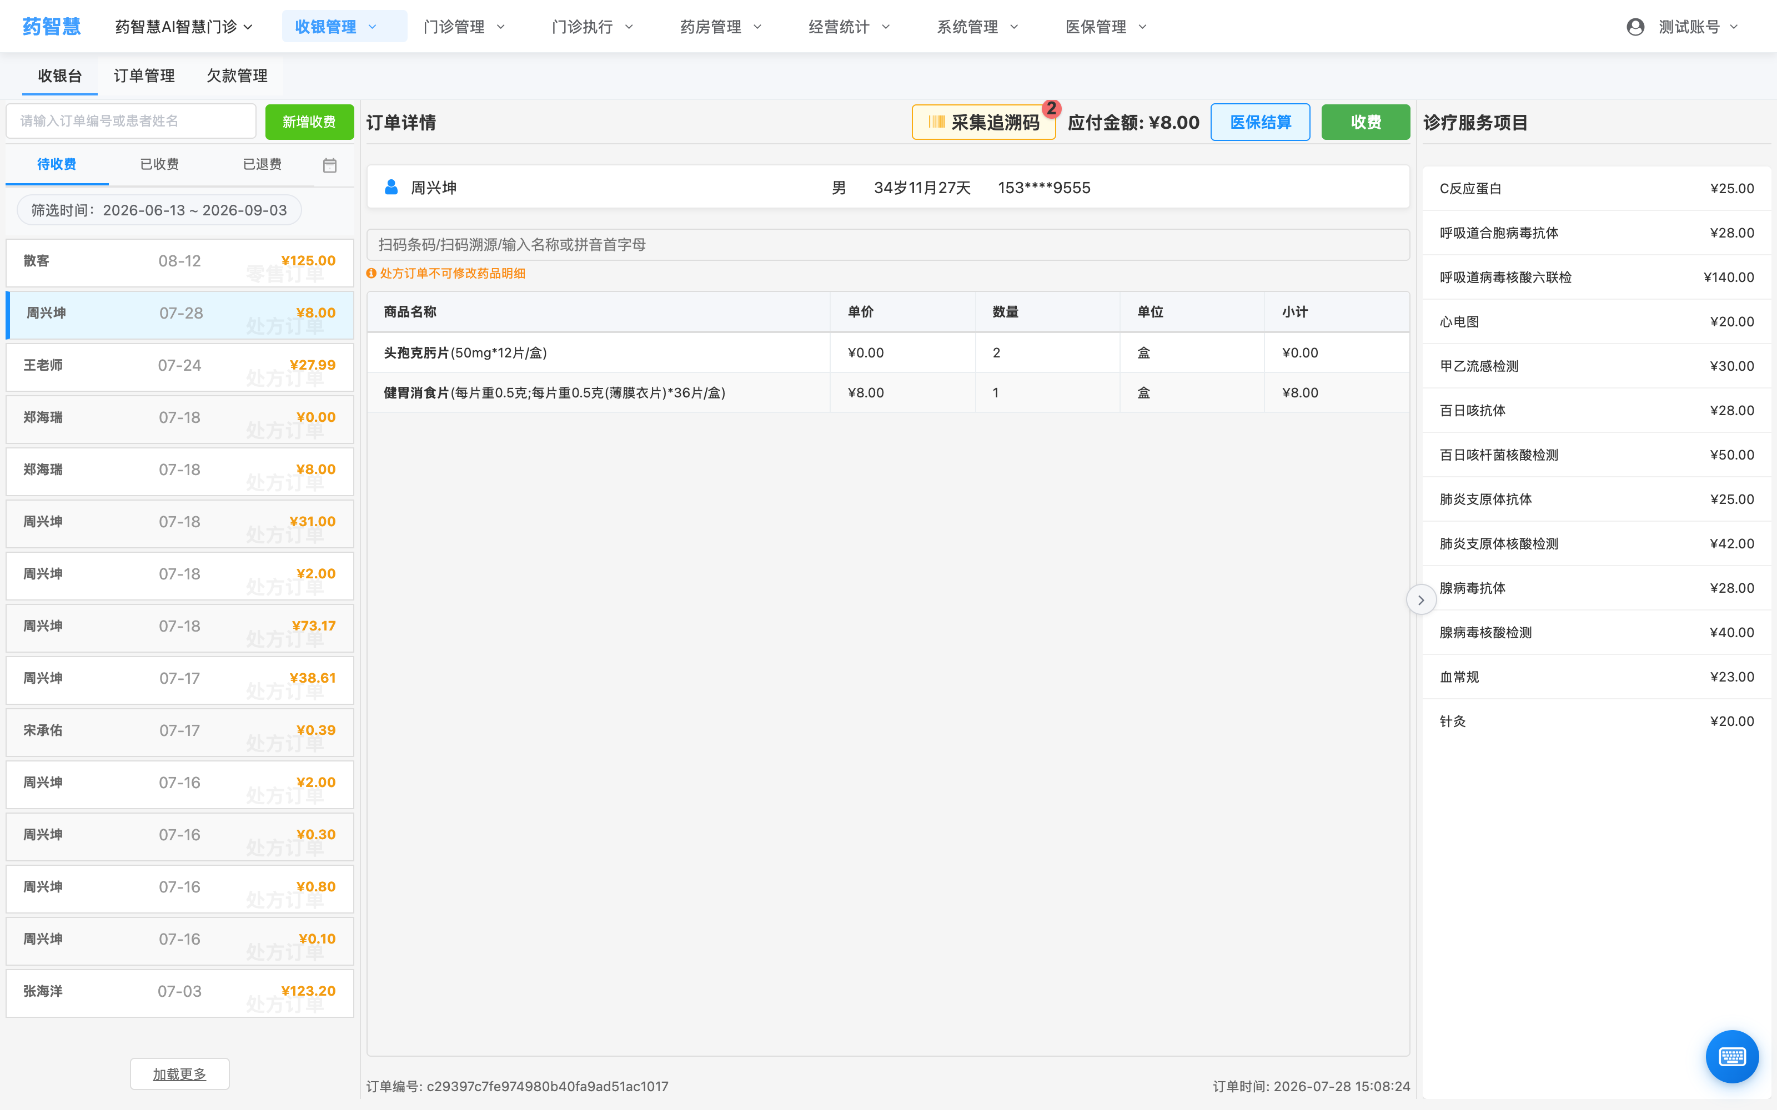
Task: Open the 药智慧AI智慧门诊 clinic switcher
Action: (x=184, y=27)
